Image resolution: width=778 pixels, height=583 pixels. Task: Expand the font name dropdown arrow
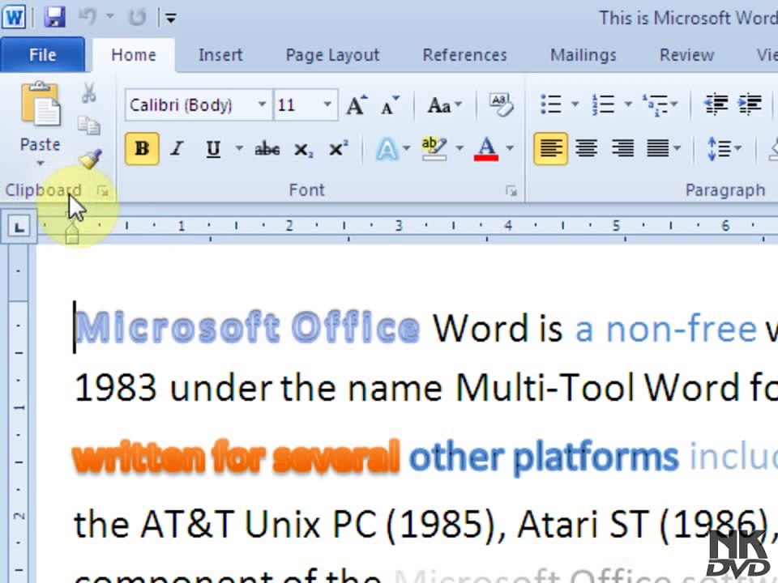(262, 104)
